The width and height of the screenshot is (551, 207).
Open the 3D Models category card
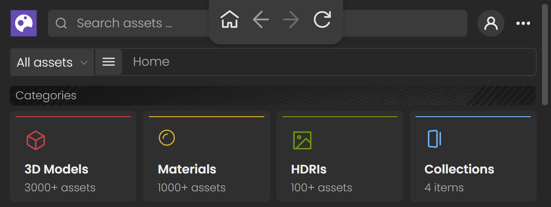click(x=73, y=156)
